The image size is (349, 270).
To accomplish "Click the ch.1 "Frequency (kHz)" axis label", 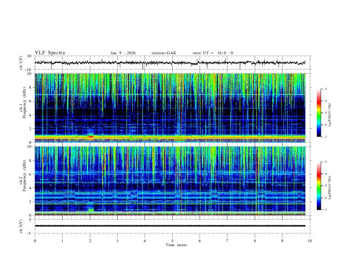I will (24, 103).
